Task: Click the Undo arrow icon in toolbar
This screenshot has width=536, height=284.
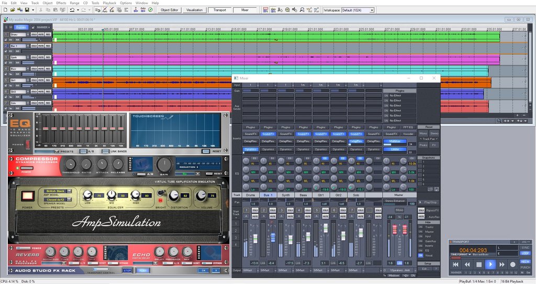Action: [x=72, y=10]
